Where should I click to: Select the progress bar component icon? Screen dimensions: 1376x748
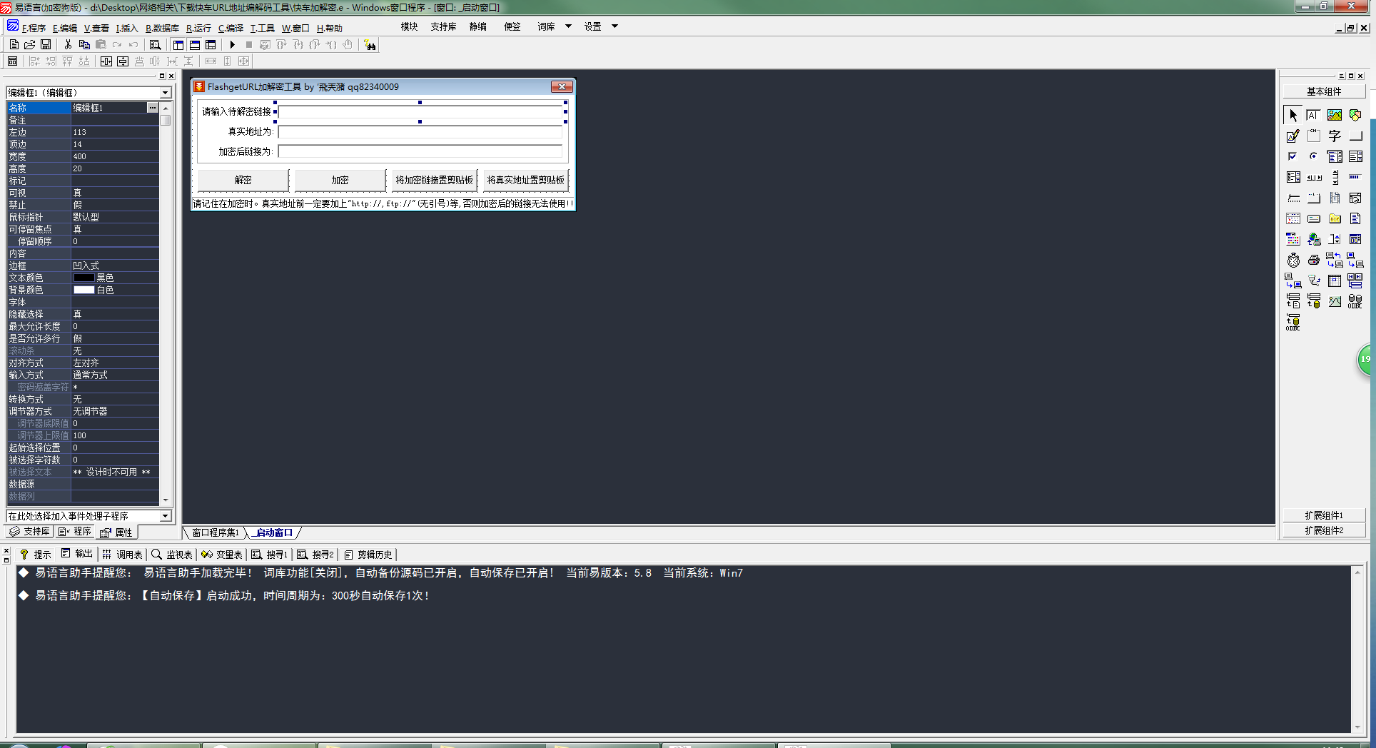1355,177
